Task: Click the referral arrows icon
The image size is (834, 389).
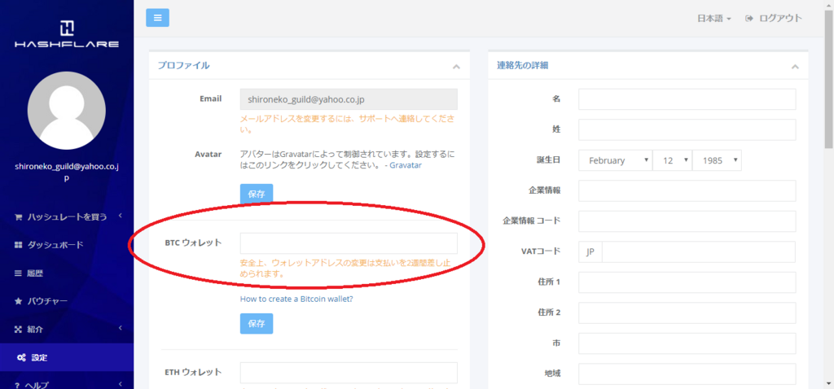Action: [x=18, y=330]
